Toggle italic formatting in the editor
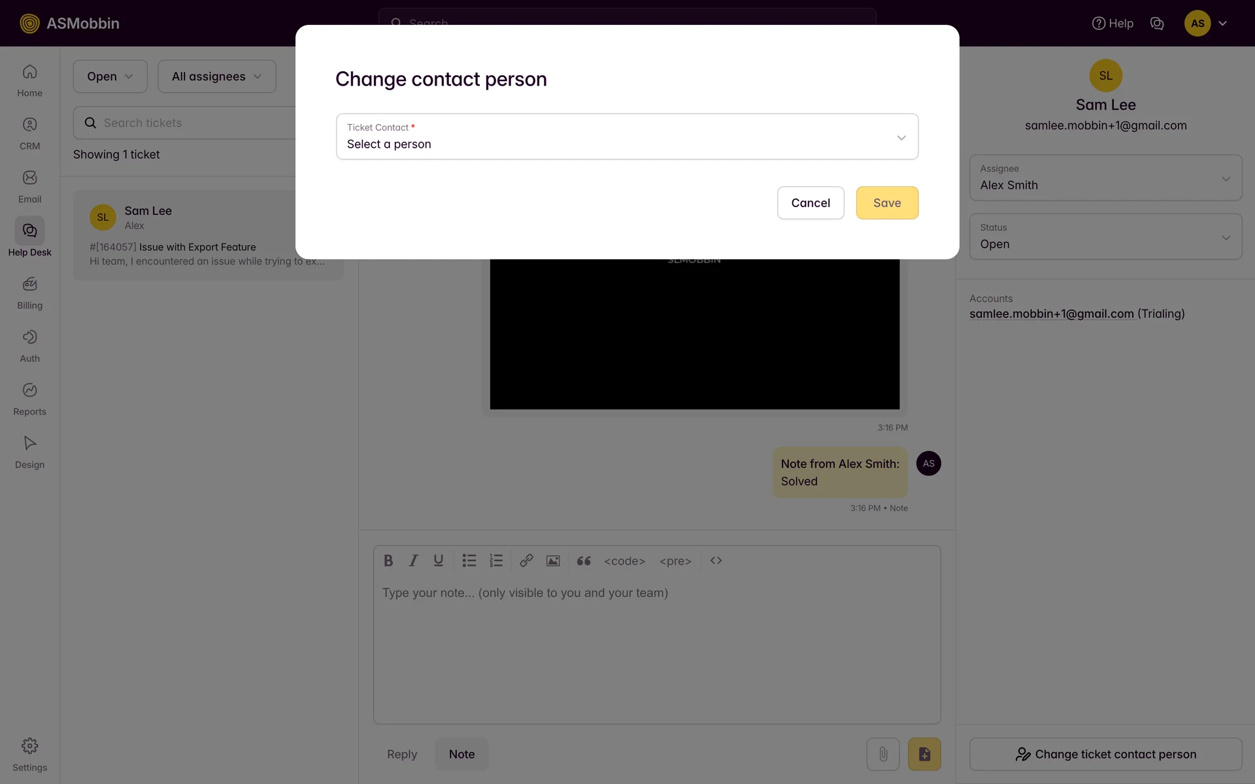Image resolution: width=1255 pixels, height=784 pixels. click(x=413, y=561)
